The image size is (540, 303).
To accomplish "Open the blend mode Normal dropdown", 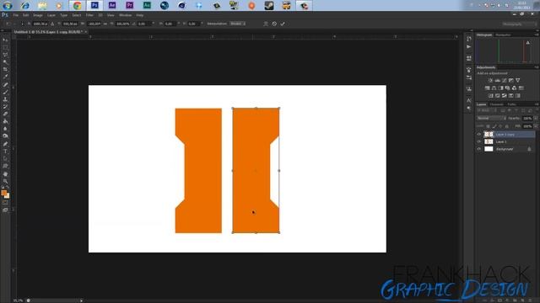I will (491, 118).
